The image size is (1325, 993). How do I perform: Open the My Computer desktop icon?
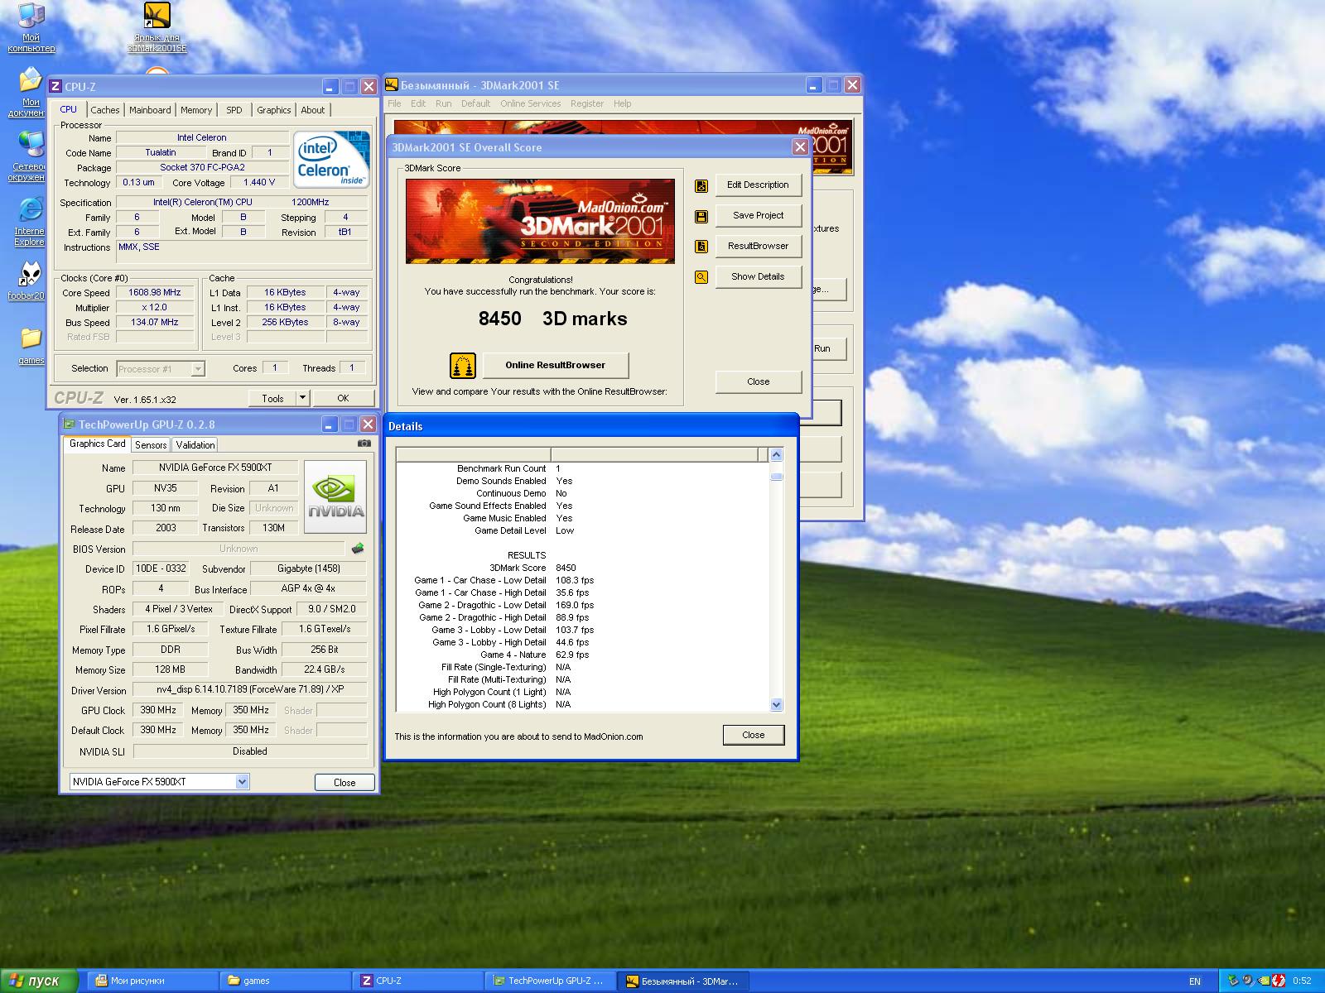31,27
